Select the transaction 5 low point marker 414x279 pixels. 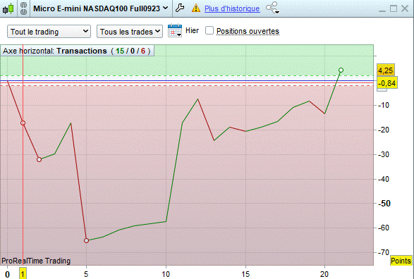[86, 240]
